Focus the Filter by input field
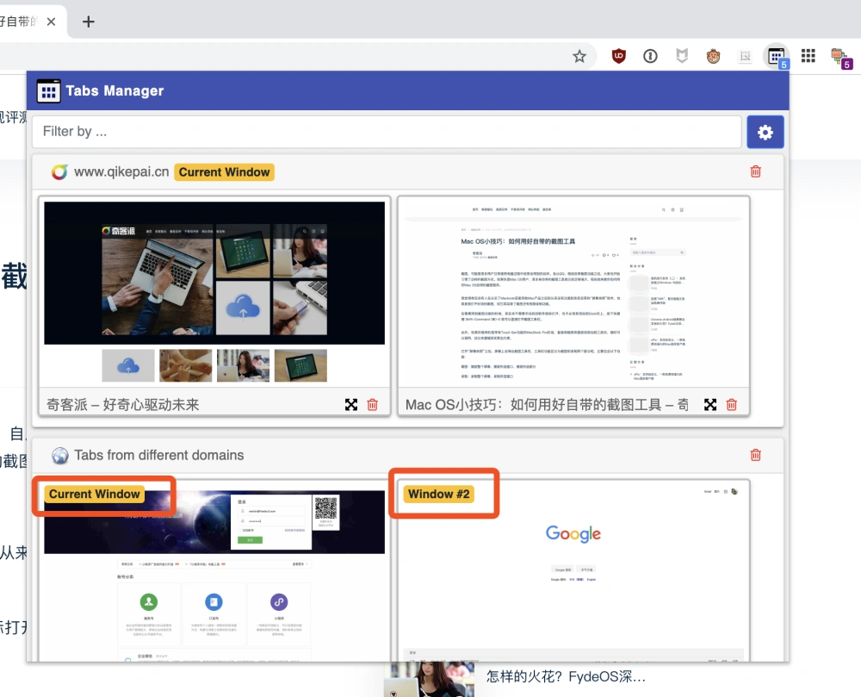This screenshot has width=861, height=697. point(387,132)
